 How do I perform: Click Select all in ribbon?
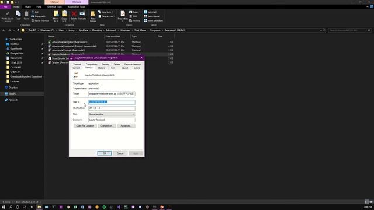click(x=150, y=12)
